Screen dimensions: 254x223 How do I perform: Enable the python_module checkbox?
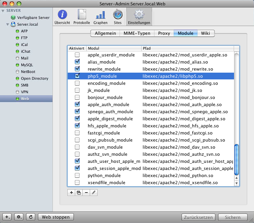pos(77,175)
